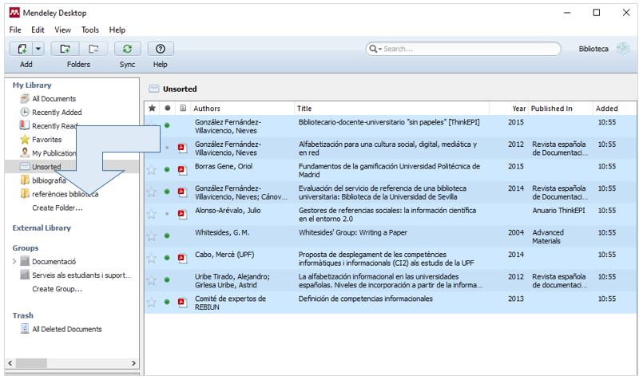Click the Mendeley Desktop app logo icon
The height and width of the screenshot is (380, 643).
point(14,13)
